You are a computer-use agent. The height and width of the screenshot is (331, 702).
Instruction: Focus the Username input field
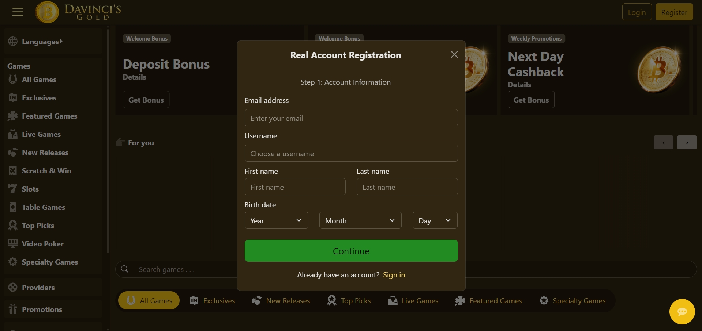tap(351, 153)
